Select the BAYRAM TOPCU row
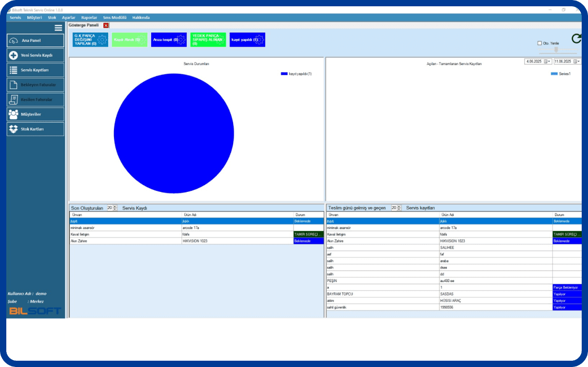588x367 pixels. (x=454, y=294)
